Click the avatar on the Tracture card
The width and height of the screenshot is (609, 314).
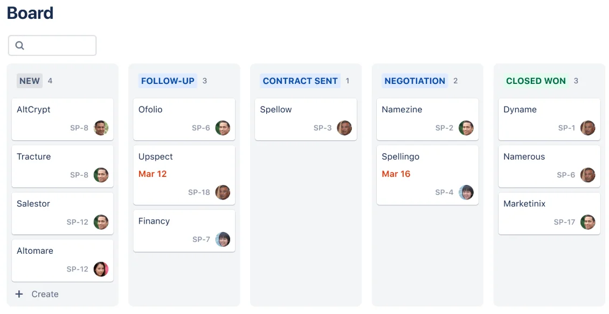tap(101, 175)
